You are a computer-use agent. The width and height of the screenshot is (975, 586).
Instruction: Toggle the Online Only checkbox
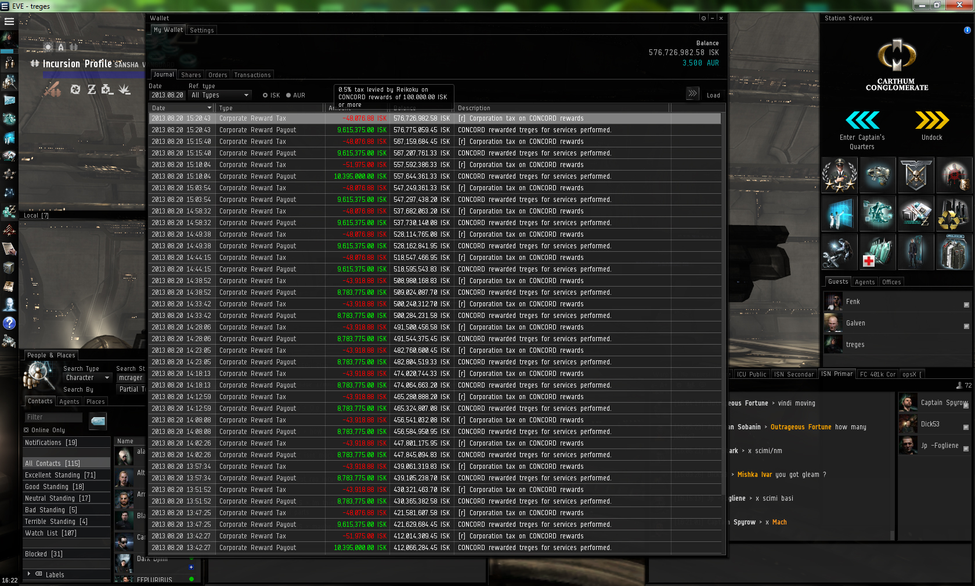26,430
